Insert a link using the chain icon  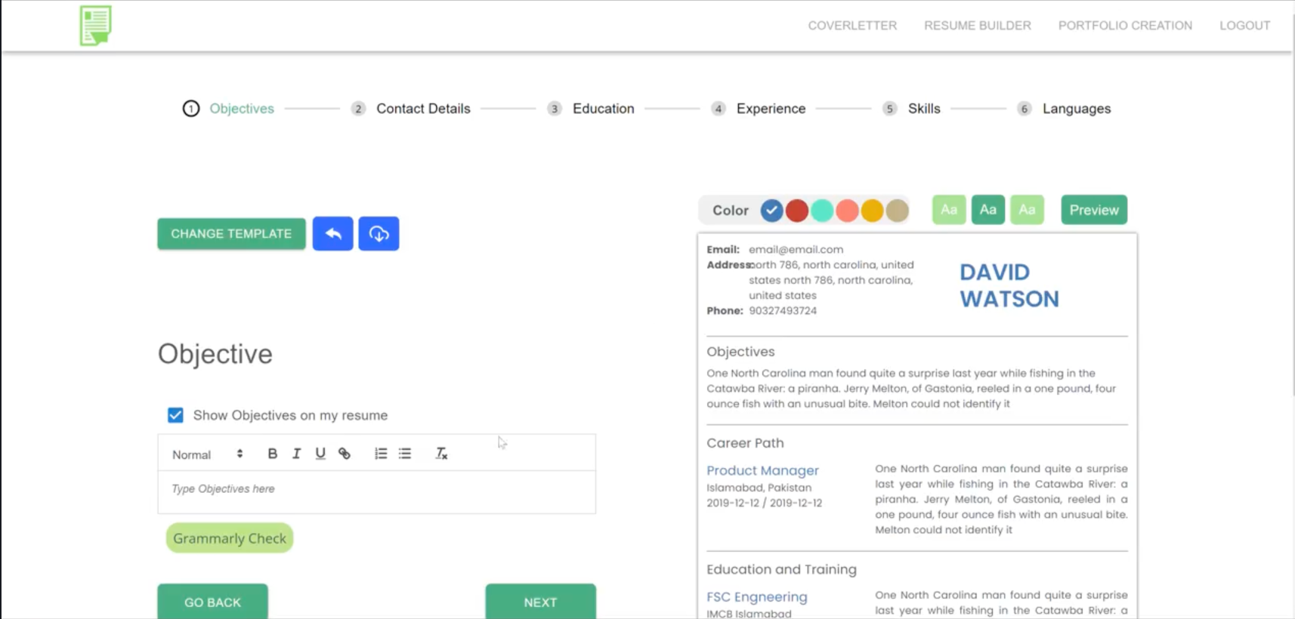coord(345,454)
